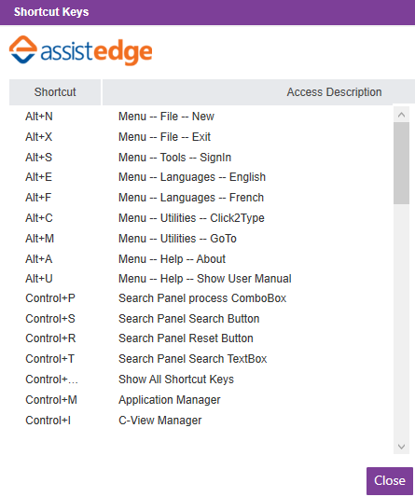The image size is (415, 497).
Task: Select the Utilities GoTo row
Action: pyautogui.click(x=201, y=239)
